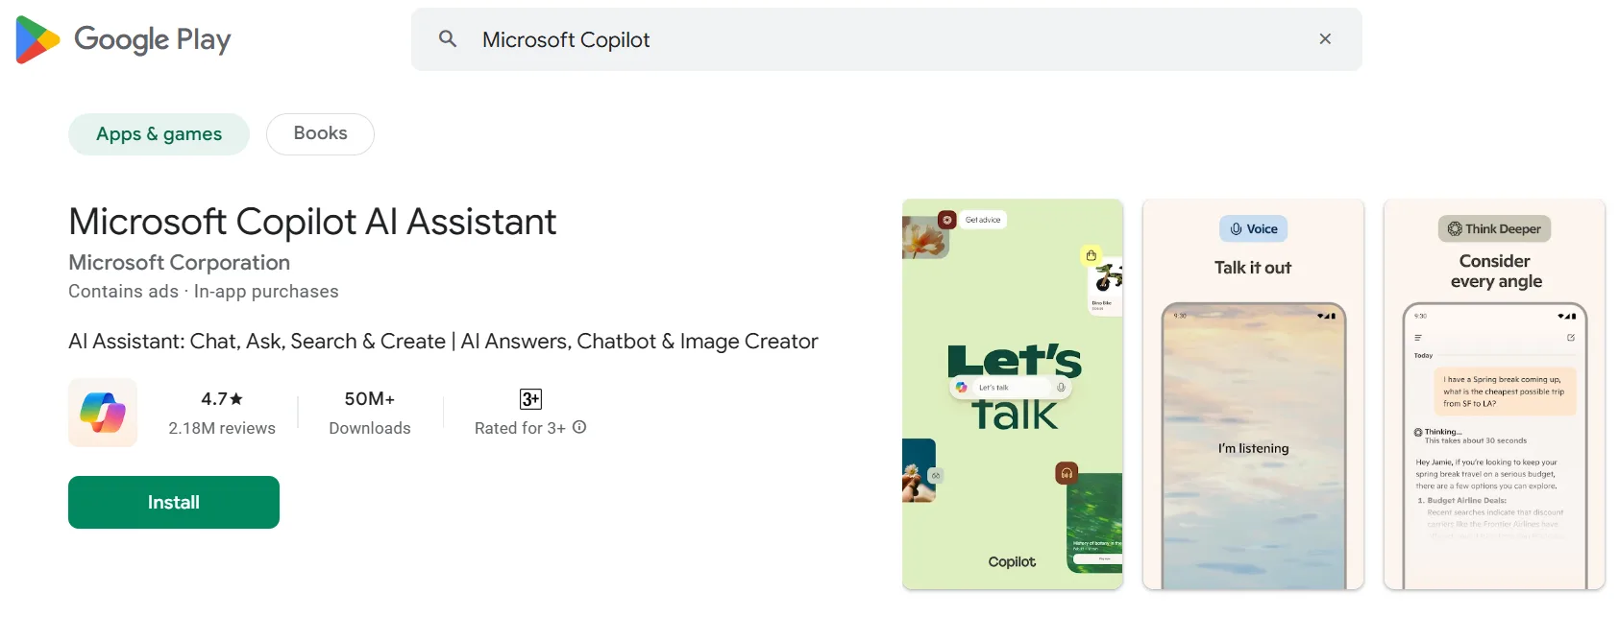The image size is (1619, 617).
Task: Select the Apps & games tab
Action: point(159,134)
